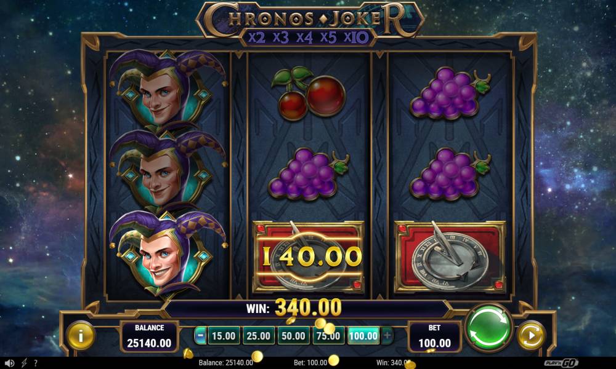The image size is (616, 369).
Task: Click the top grapes symbol on right reel
Action: tap(450, 93)
